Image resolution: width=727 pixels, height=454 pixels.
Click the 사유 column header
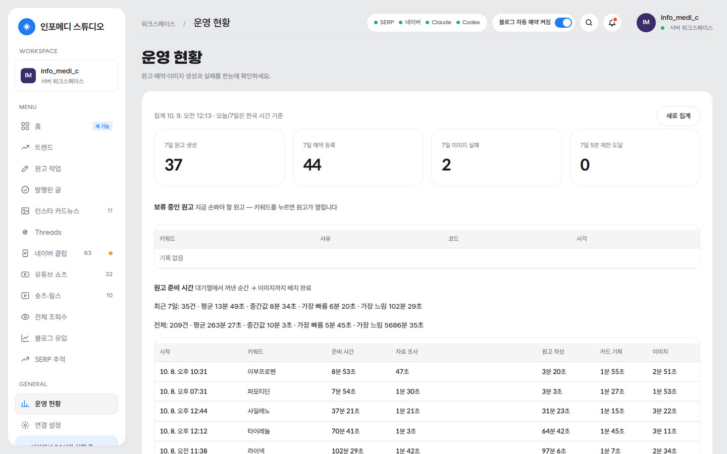325,239
